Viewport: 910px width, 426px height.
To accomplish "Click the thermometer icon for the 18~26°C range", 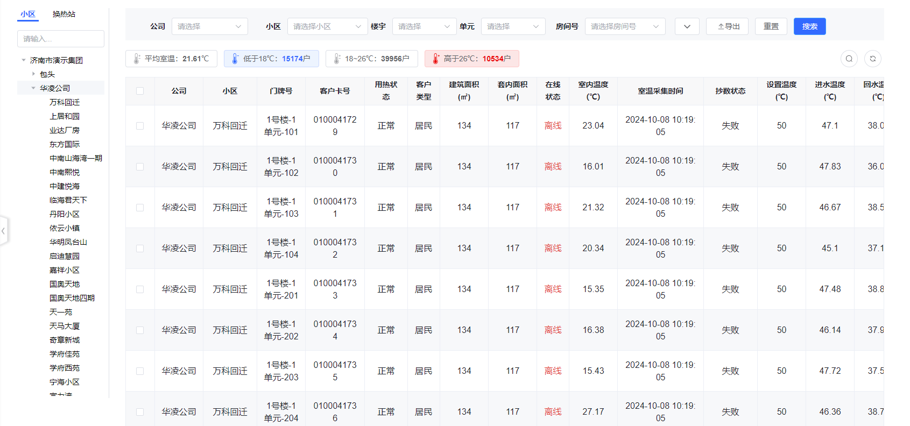I will (x=336, y=59).
